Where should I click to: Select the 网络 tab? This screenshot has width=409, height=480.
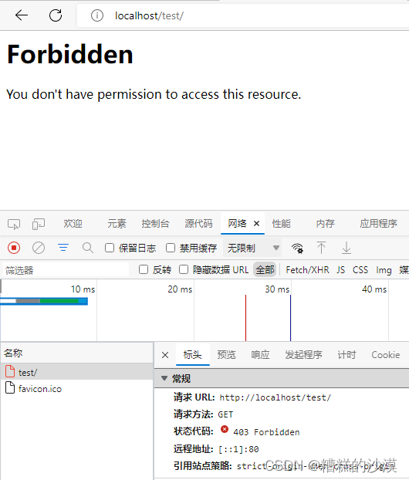pyautogui.click(x=237, y=224)
